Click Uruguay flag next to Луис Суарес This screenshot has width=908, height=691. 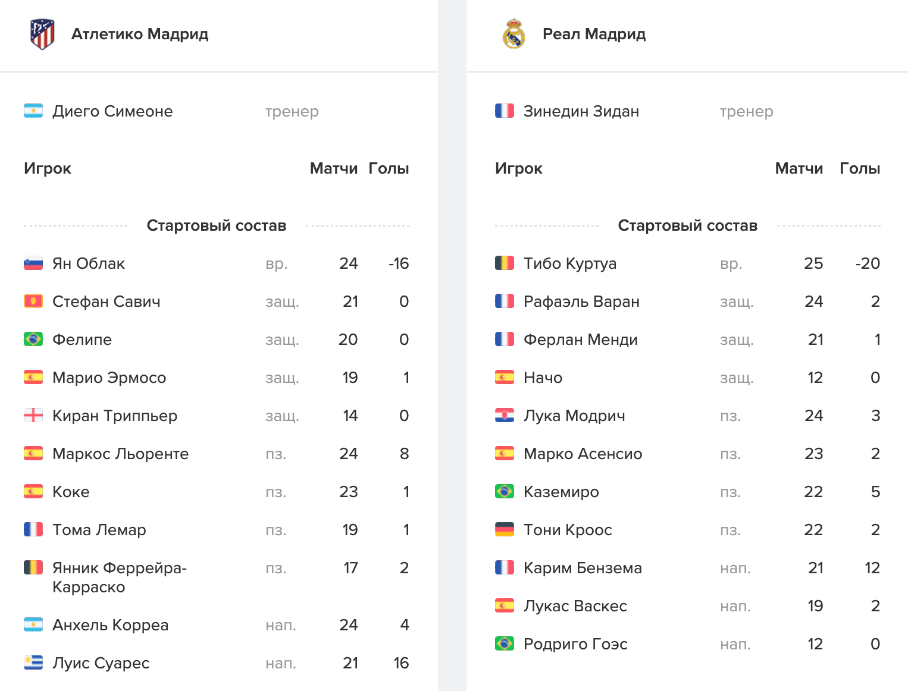(33, 663)
